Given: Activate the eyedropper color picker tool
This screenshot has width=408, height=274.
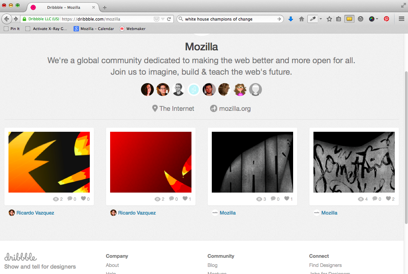Looking at the screenshot, I should point(312,19).
